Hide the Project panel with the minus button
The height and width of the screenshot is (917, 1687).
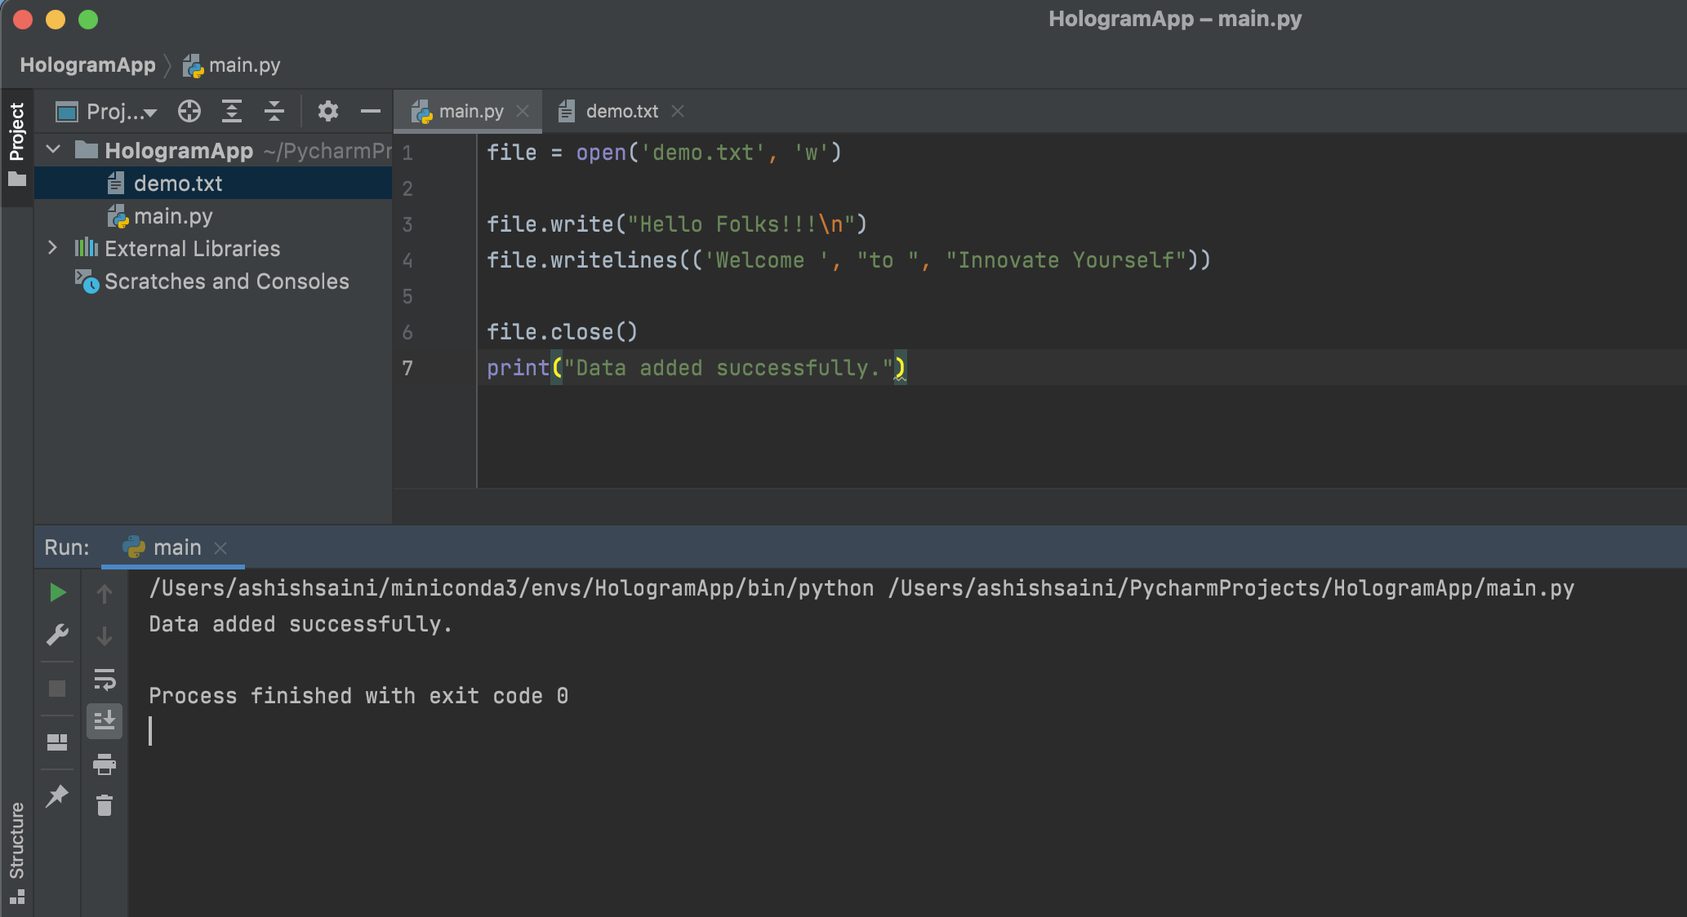[370, 111]
